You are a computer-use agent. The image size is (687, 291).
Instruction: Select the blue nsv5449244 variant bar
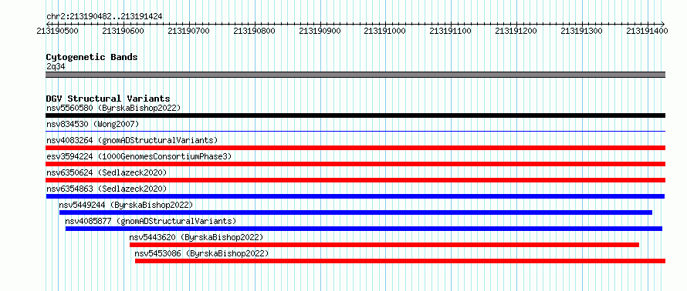coord(356,212)
